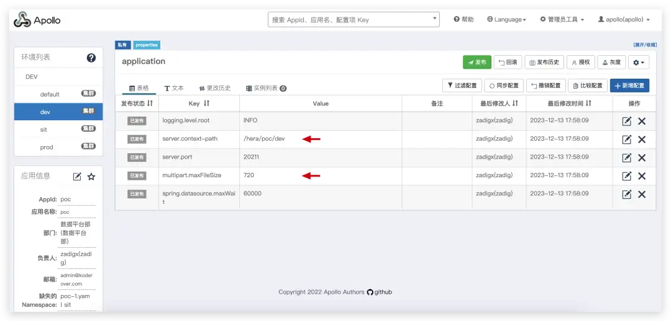Image resolution: width=671 pixels, height=321 pixels.
Task: Edit the server.port row
Action: (626, 158)
